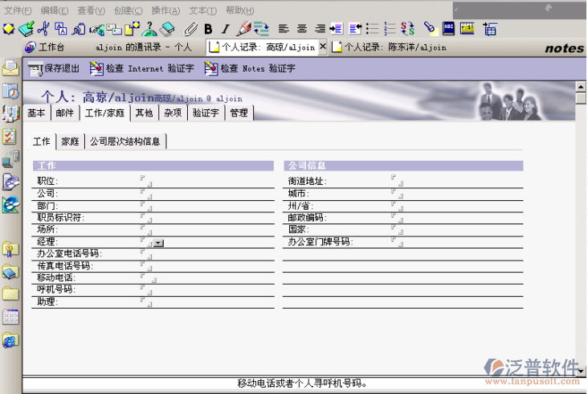The width and height of the screenshot is (588, 394).
Task: Click the paperclip attachment icon
Action: tap(190, 29)
